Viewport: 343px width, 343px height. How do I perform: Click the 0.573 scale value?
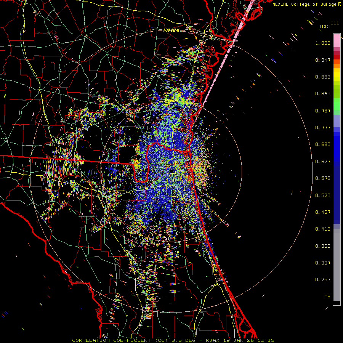coord(323,178)
